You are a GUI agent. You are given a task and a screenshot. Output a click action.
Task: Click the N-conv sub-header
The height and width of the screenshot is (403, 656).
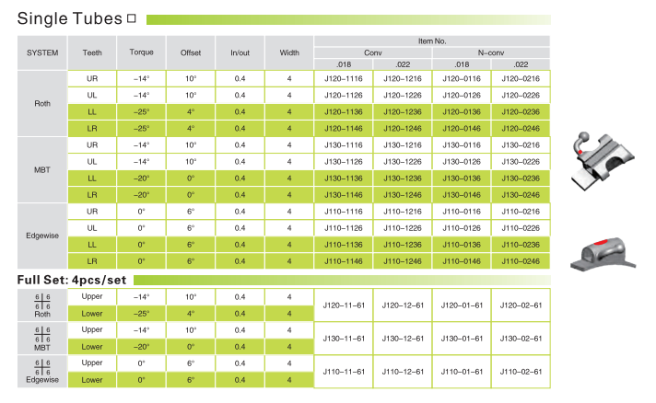[491, 52]
